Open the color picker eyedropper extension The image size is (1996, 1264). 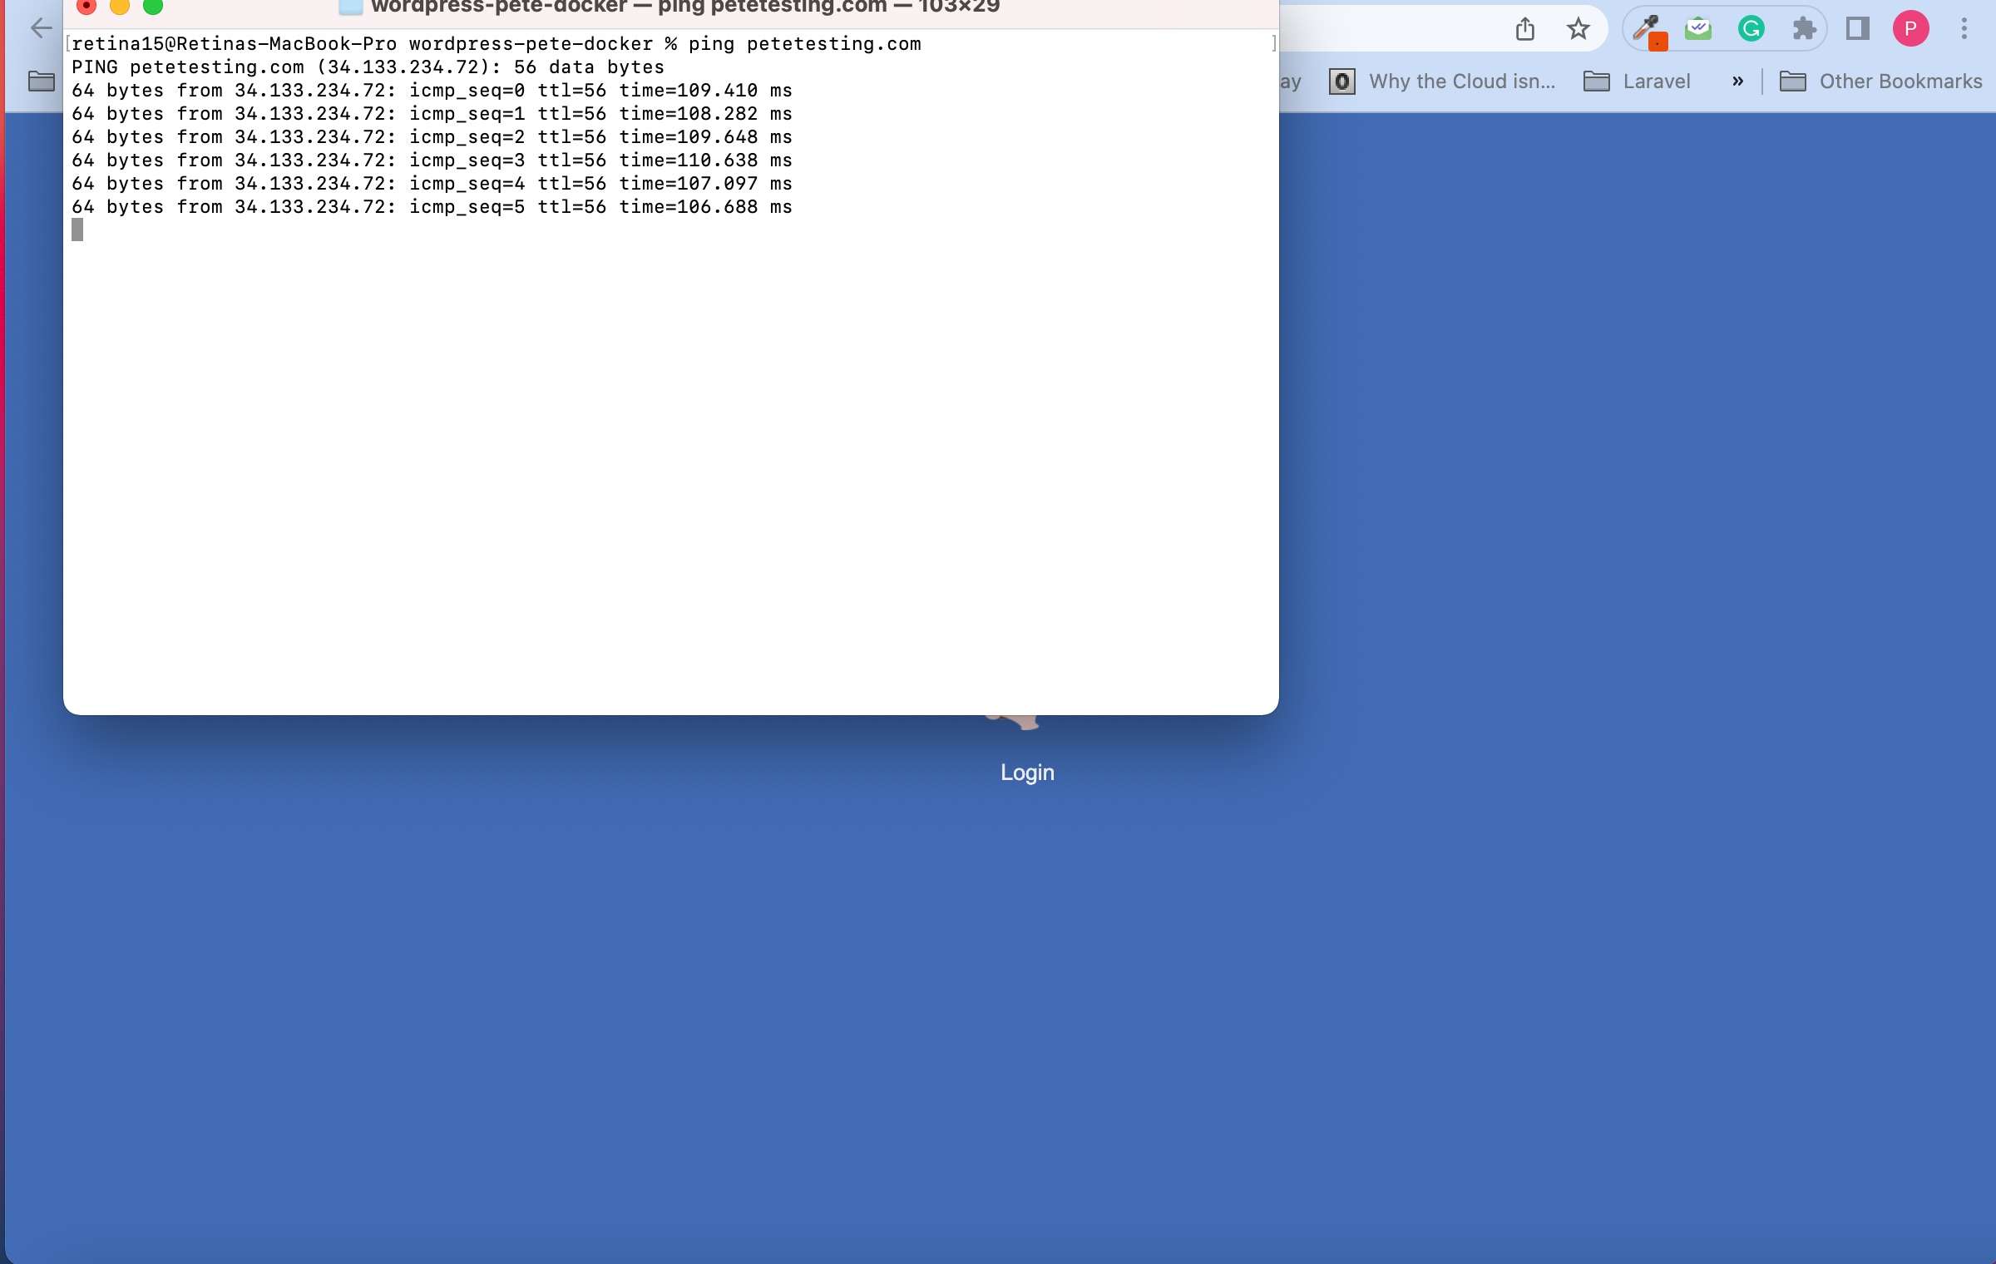point(1647,29)
